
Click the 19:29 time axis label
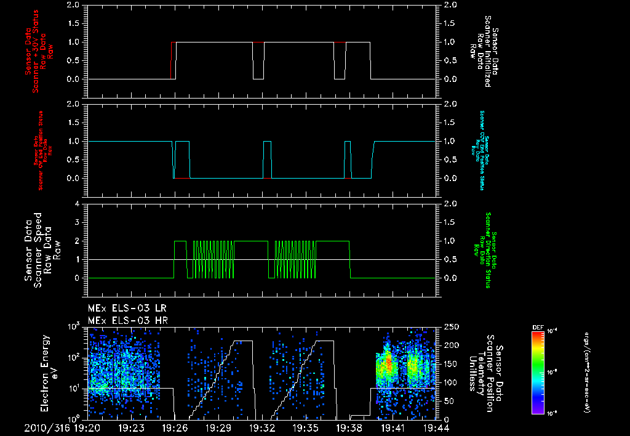(218, 428)
